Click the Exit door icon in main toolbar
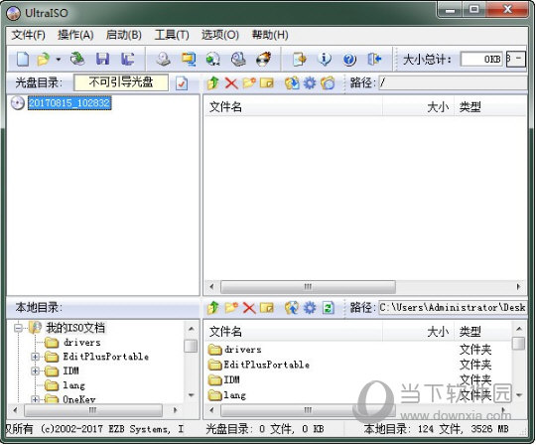This screenshot has width=536, height=445. click(374, 60)
